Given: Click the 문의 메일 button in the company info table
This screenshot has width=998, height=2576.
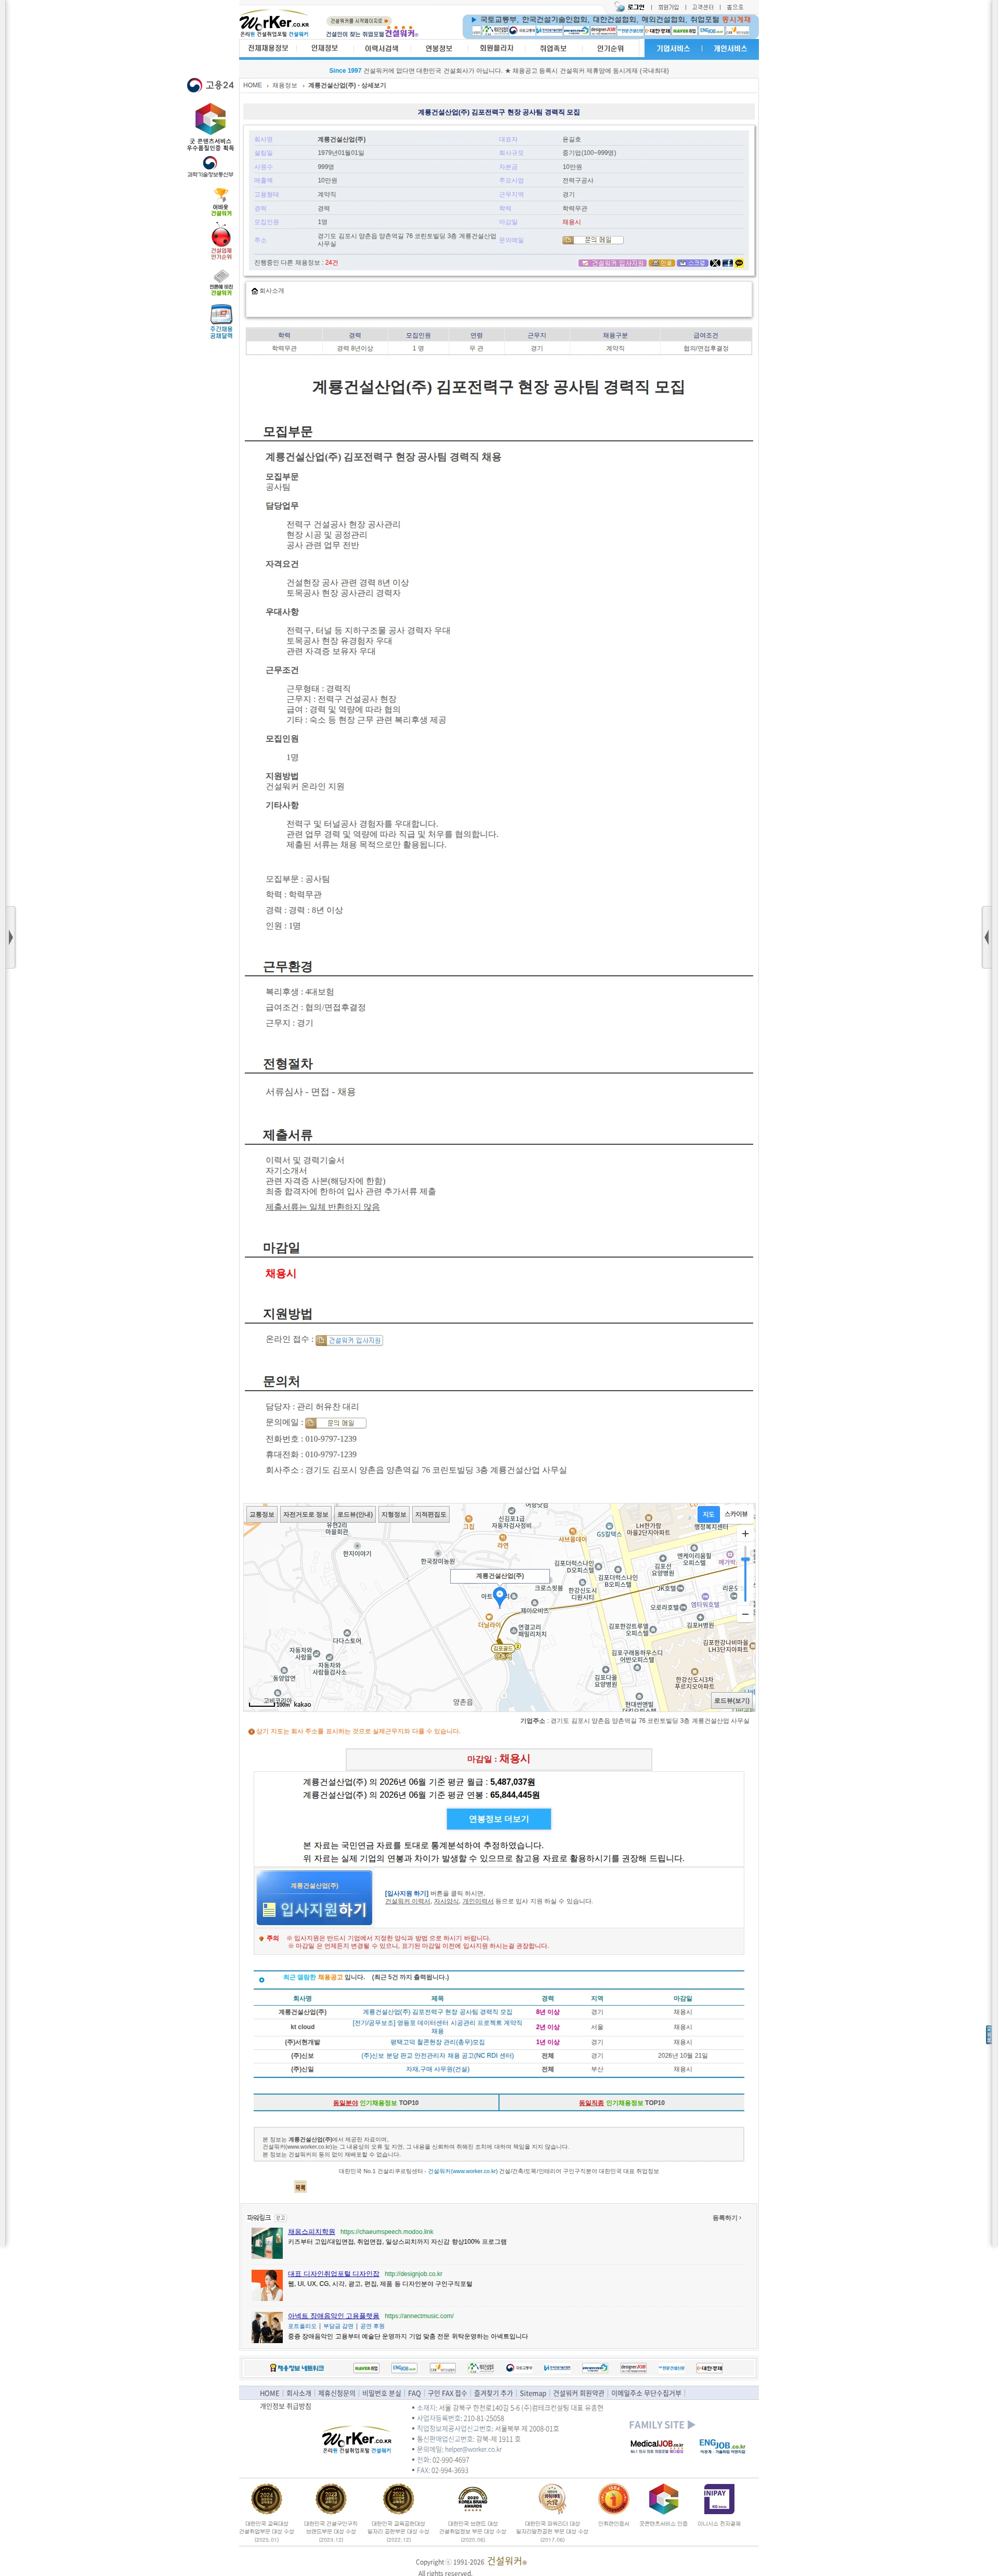Looking at the screenshot, I should coord(592,240).
